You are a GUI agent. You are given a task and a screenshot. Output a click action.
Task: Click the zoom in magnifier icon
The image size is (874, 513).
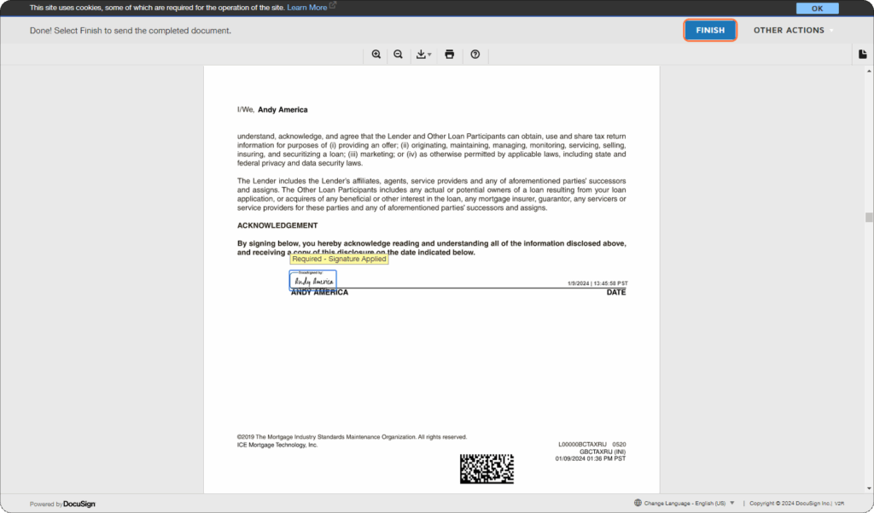(376, 54)
